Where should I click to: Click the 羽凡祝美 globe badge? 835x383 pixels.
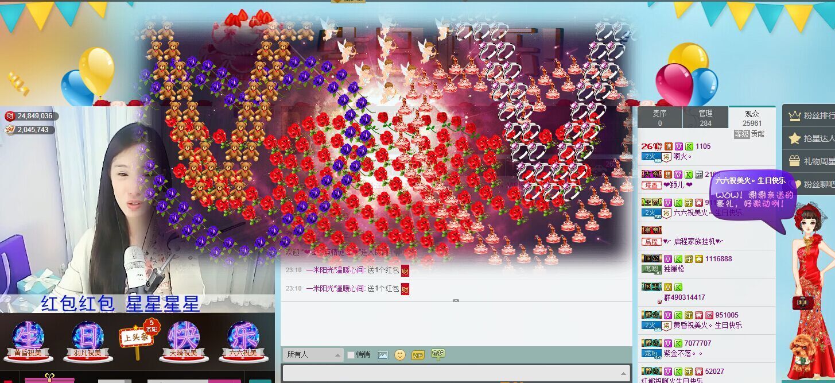point(88,341)
